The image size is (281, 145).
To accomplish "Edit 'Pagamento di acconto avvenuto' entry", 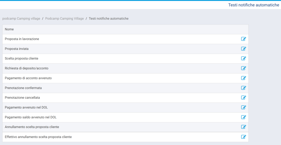I will [x=243, y=78].
